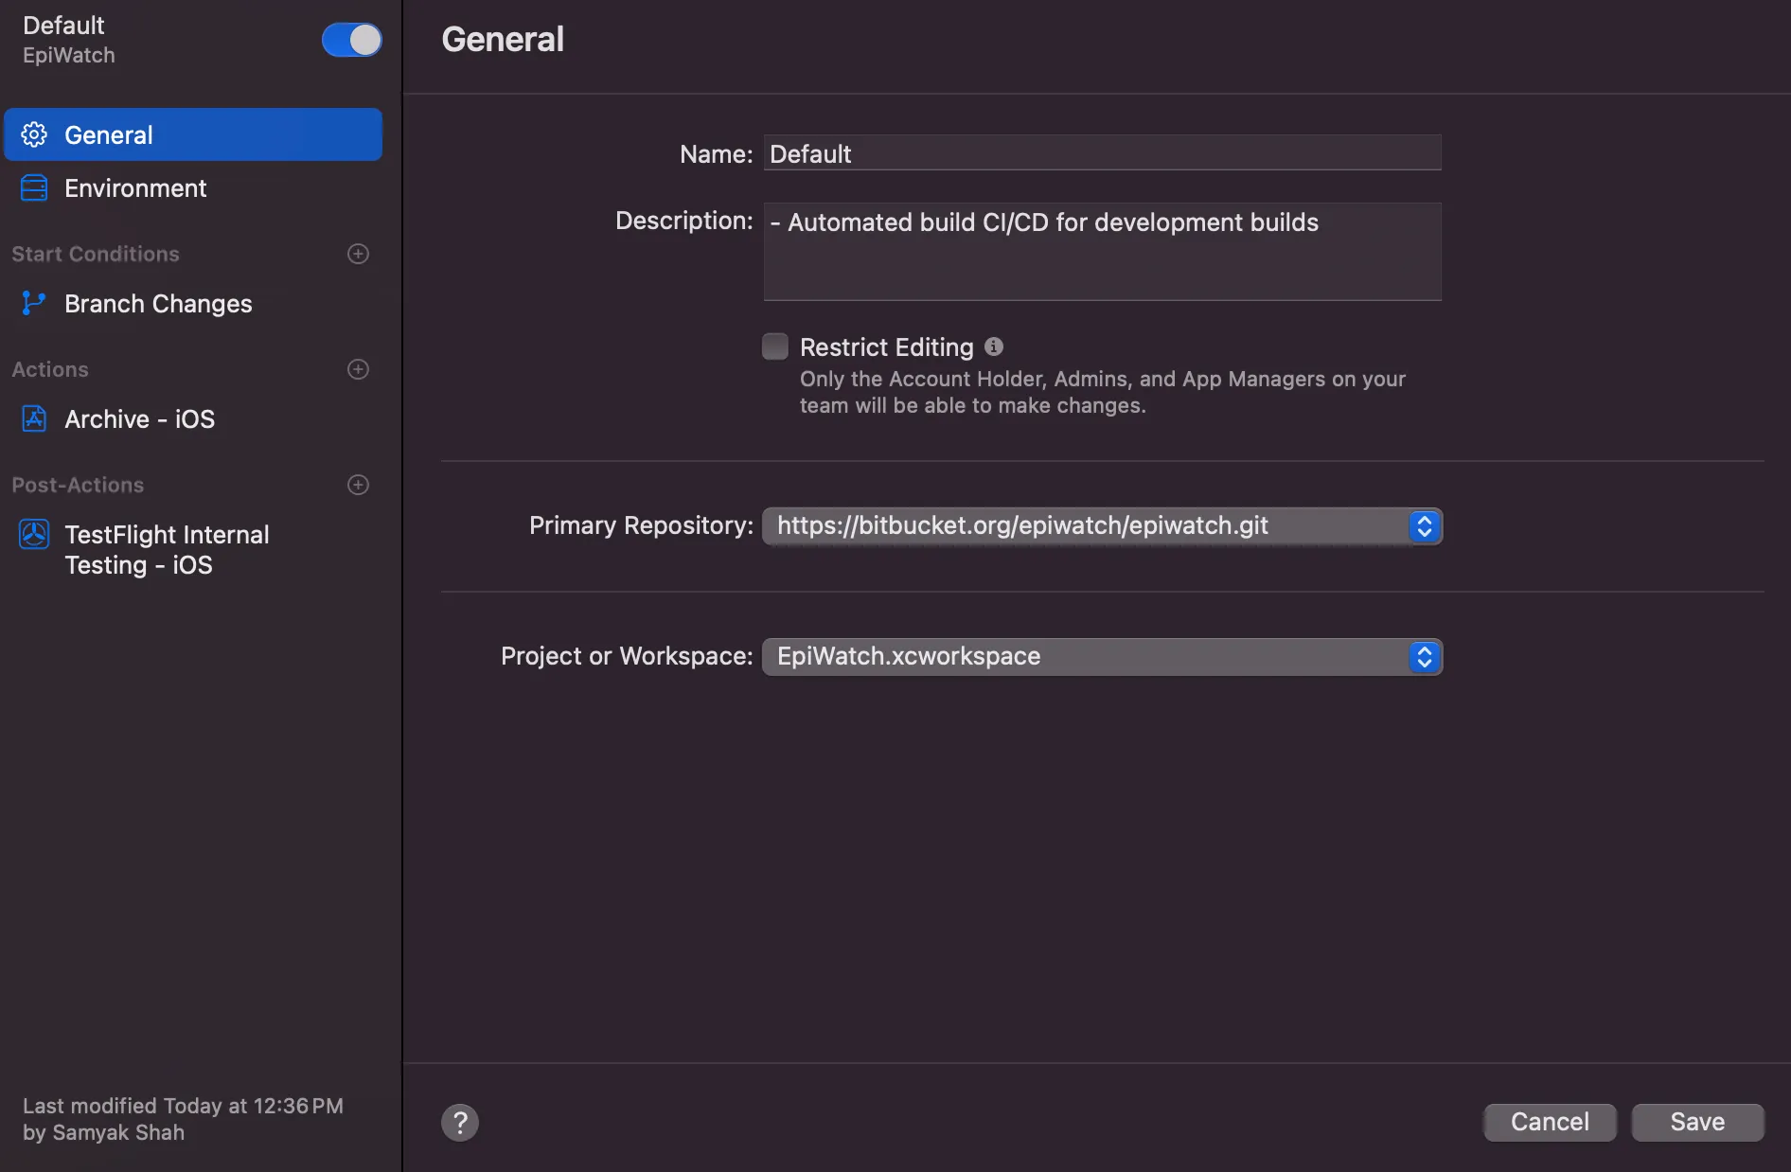Viewport: 1791px width, 1172px height.
Task: Click the info icon beside Restrict Editing
Action: [x=994, y=346]
